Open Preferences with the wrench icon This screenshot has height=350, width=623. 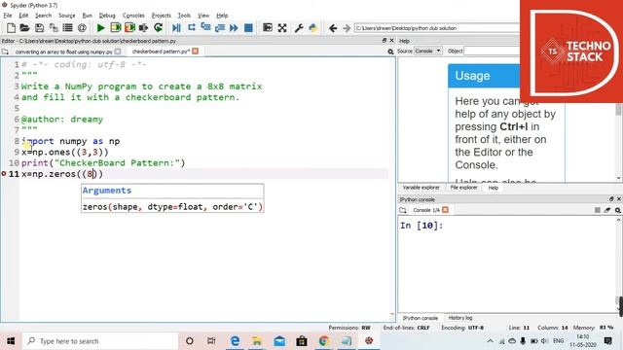point(299,28)
